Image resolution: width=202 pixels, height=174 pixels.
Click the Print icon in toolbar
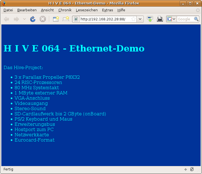pos(160,19)
